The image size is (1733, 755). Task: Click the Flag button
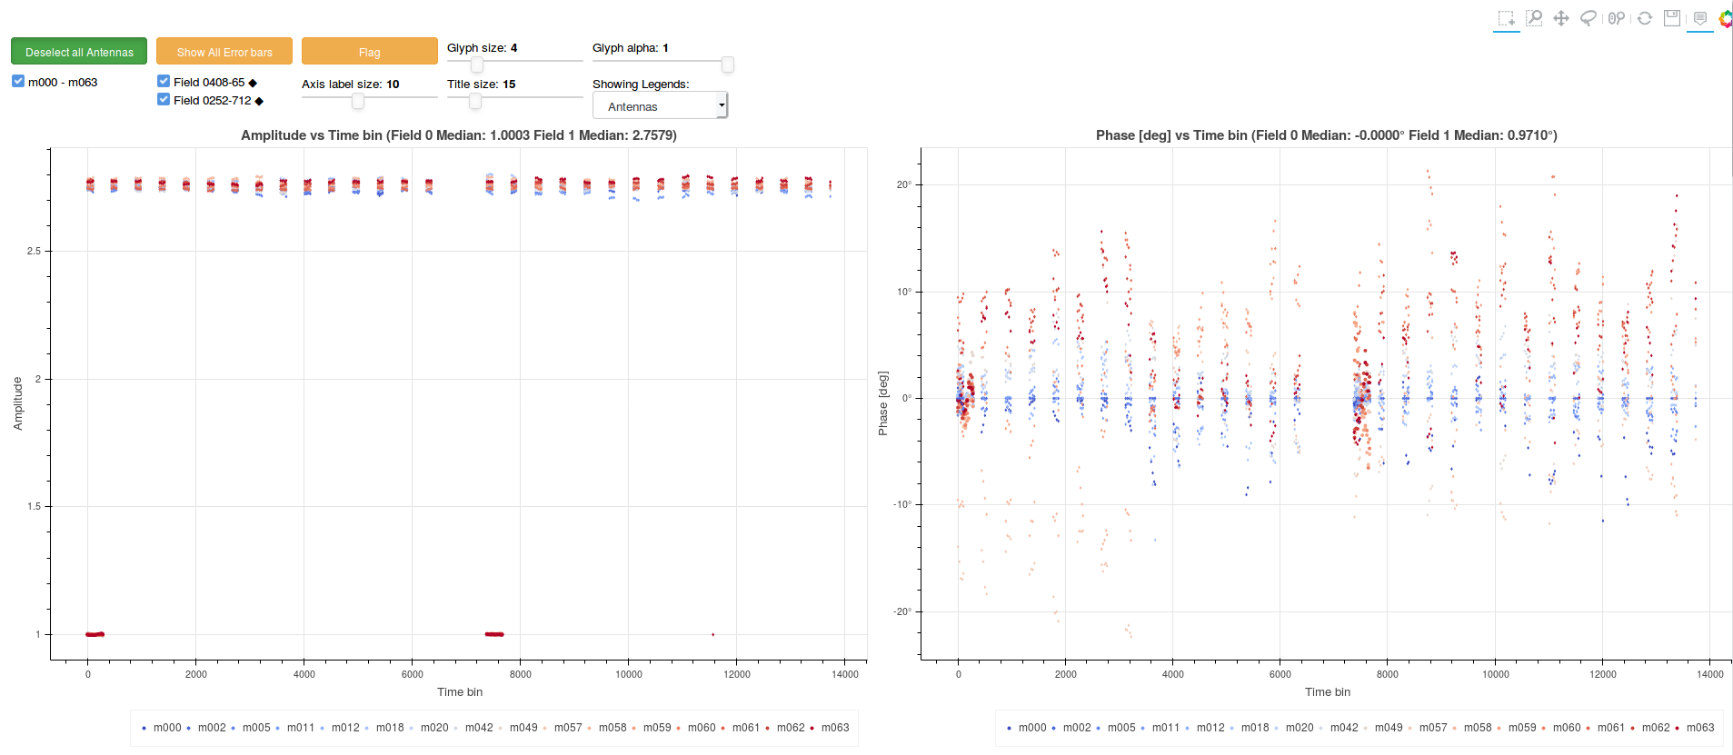370,52
